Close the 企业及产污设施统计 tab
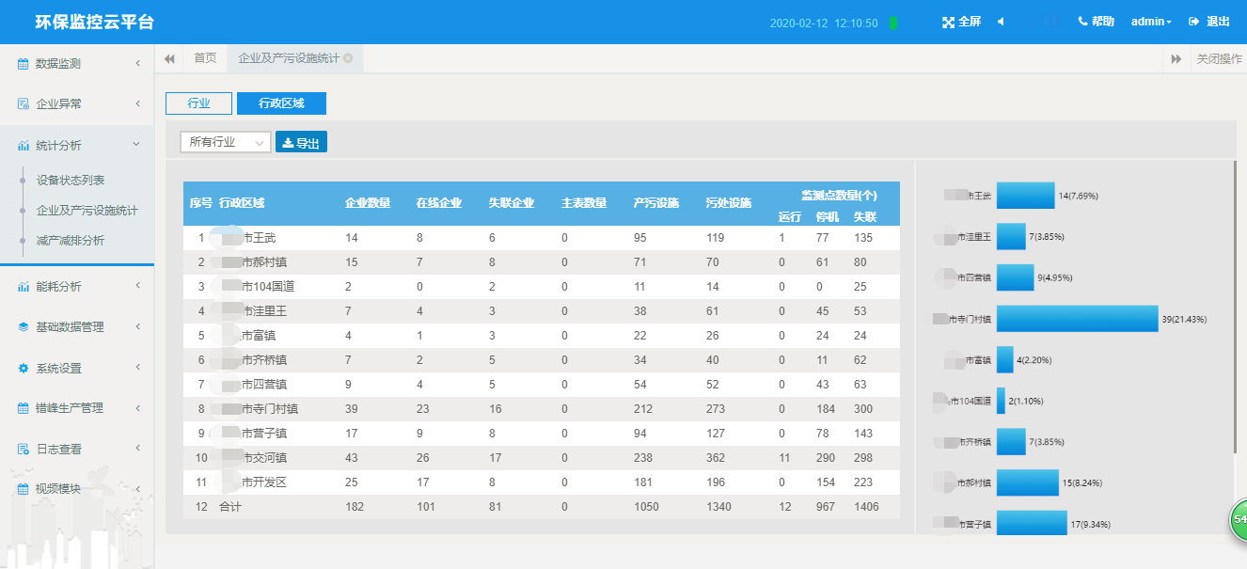 348,58
